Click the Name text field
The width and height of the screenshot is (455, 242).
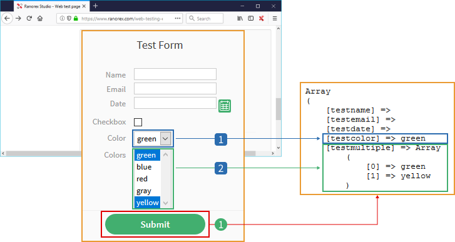[175, 74]
